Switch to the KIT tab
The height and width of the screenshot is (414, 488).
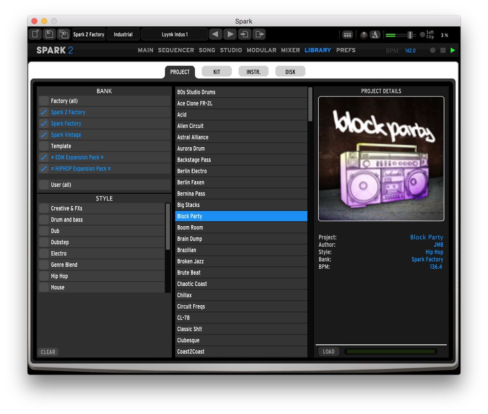(217, 72)
